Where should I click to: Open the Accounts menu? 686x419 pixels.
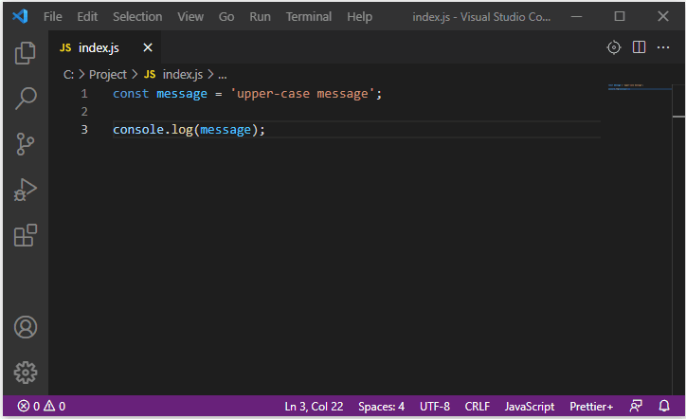coord(26,327)
